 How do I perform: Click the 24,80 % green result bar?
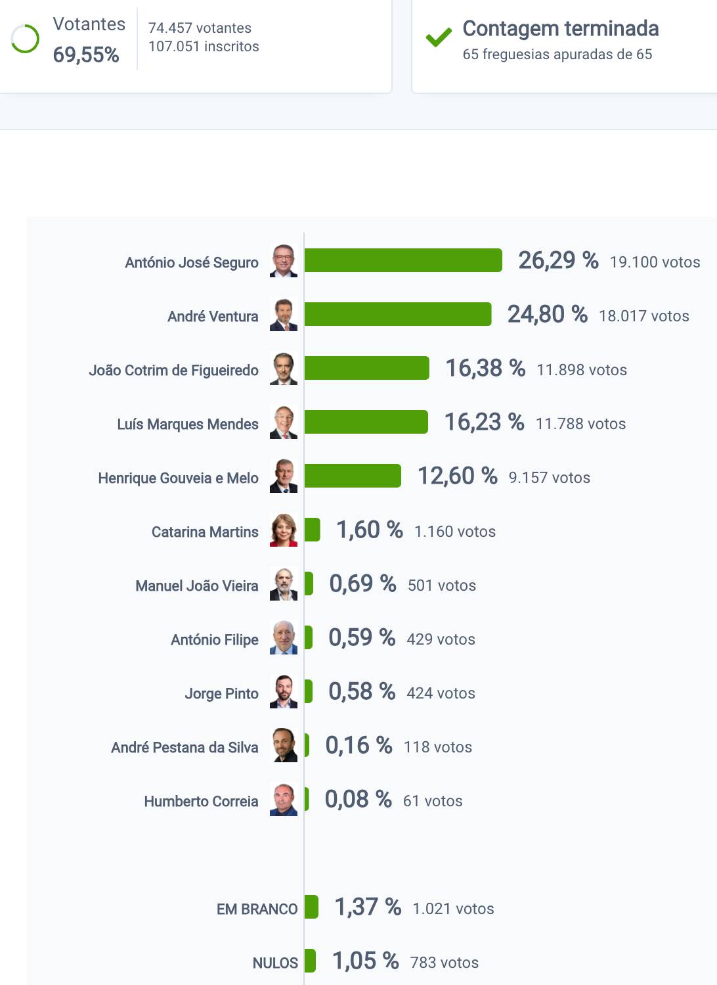[398, 314]
